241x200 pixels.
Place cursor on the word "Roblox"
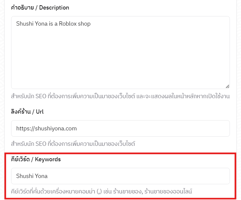(x=67, y=24)
